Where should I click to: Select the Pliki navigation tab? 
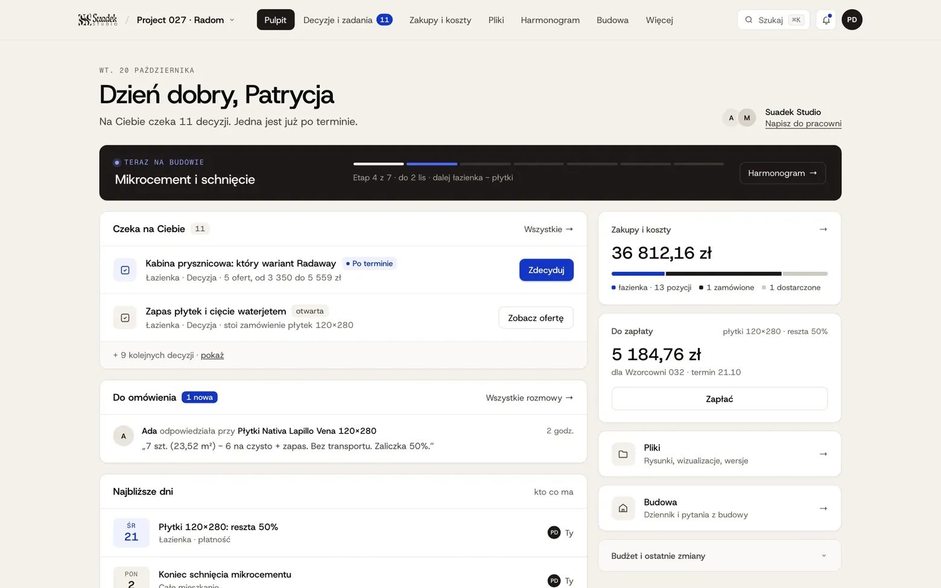496,20
